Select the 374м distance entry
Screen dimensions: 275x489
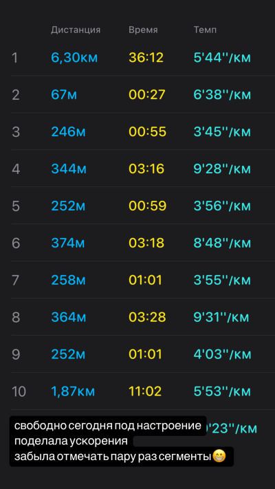pos(67,243)
